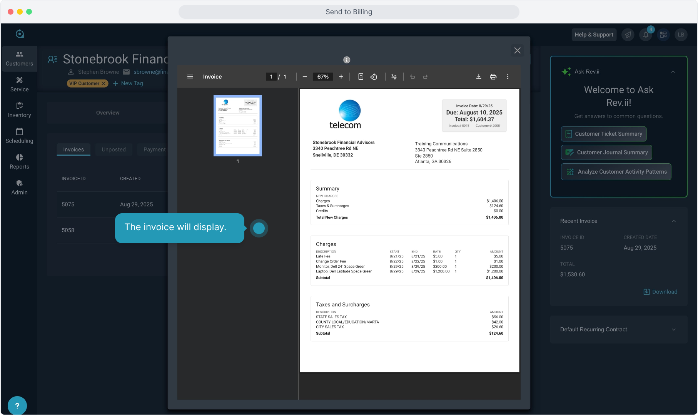This screenshot has width=698, height=415.
Task: Switch to the Unposted tab
Action: (x=114, y=149)
